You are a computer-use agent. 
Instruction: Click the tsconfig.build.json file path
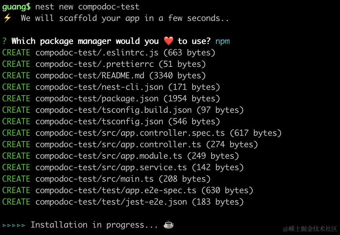(x=113, y=110)
